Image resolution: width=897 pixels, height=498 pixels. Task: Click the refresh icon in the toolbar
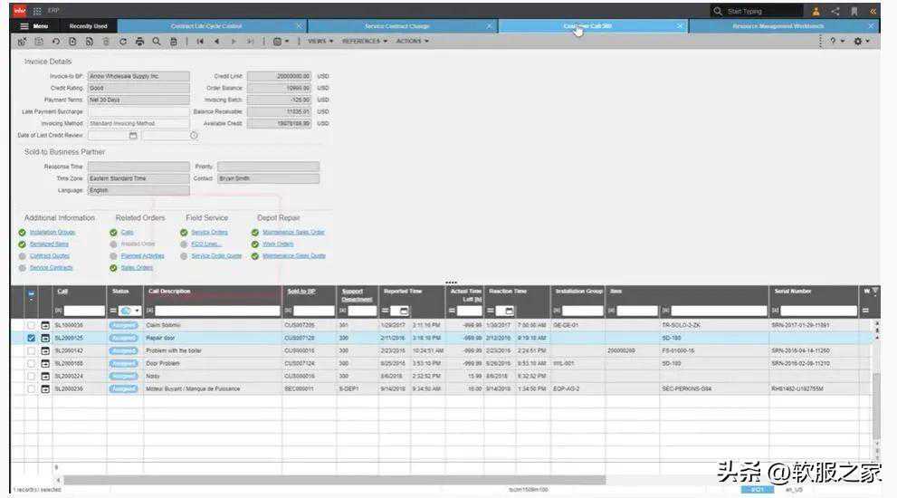tap(123, 42)
